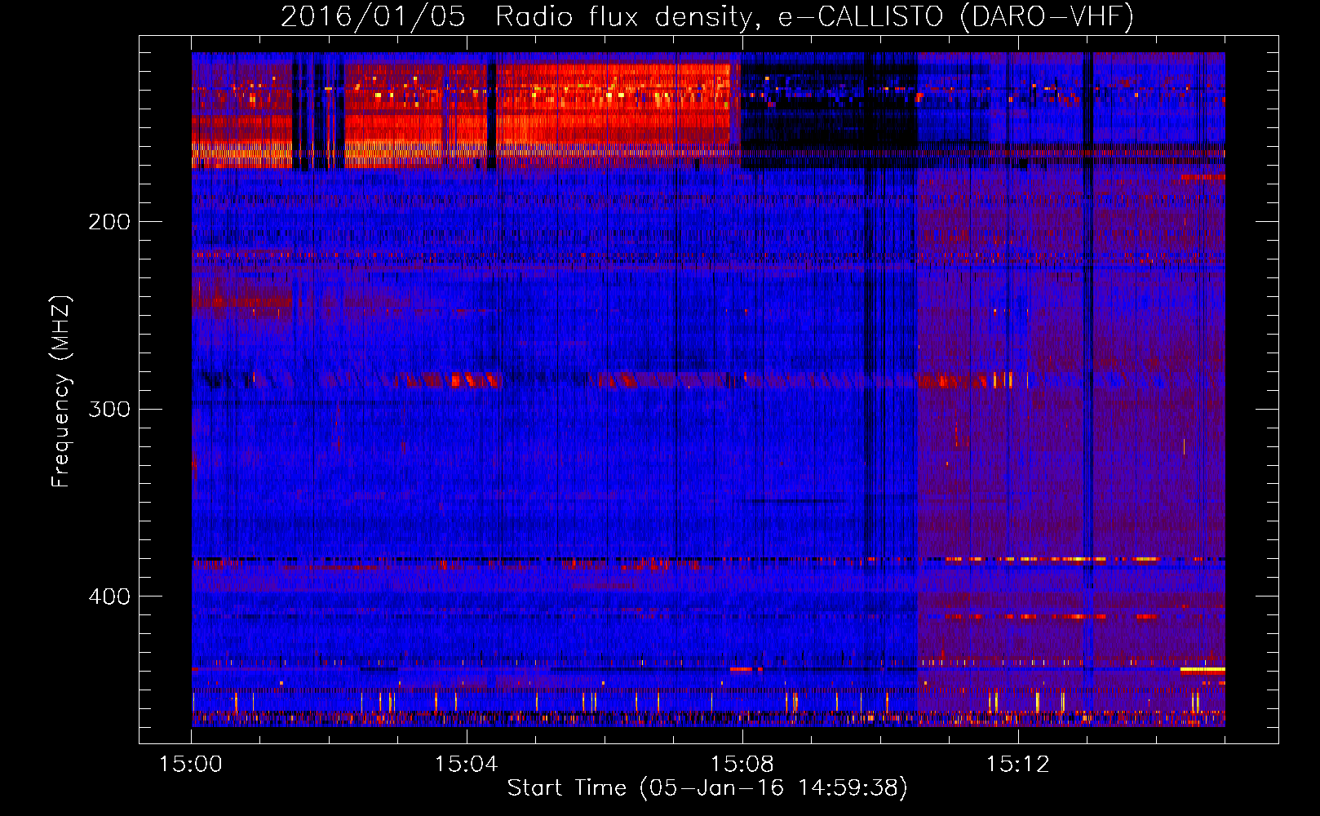Click the 15:04 time tick label
The image size is (1320, 816).
tap(467, 765)
